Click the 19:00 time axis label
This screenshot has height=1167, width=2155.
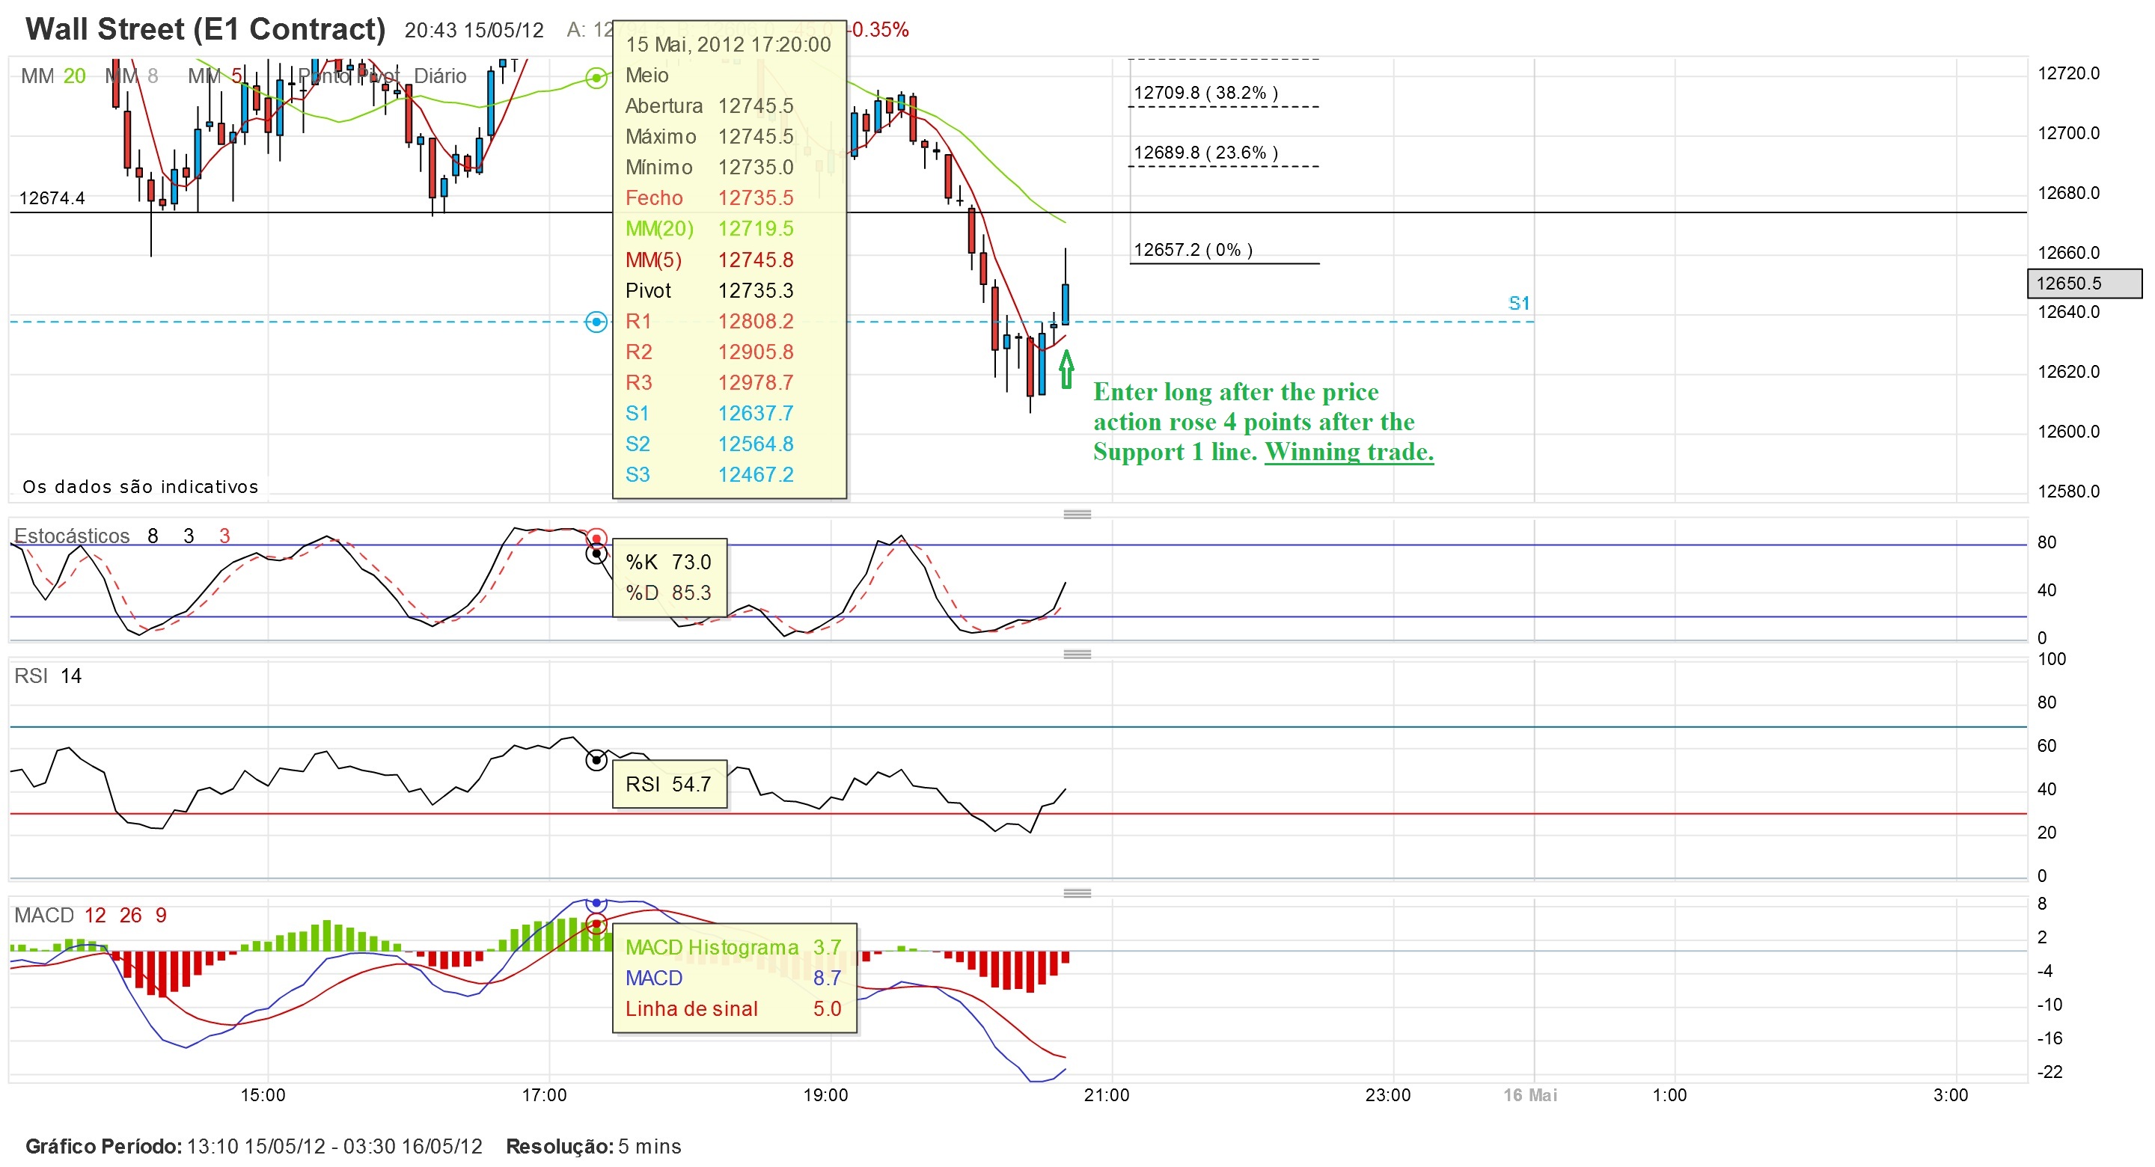(825, 1095)
